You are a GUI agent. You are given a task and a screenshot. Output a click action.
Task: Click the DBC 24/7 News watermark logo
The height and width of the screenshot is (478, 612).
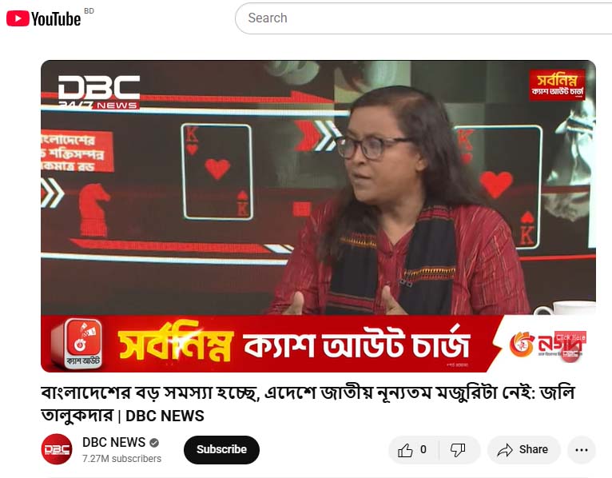coord(99,92)
